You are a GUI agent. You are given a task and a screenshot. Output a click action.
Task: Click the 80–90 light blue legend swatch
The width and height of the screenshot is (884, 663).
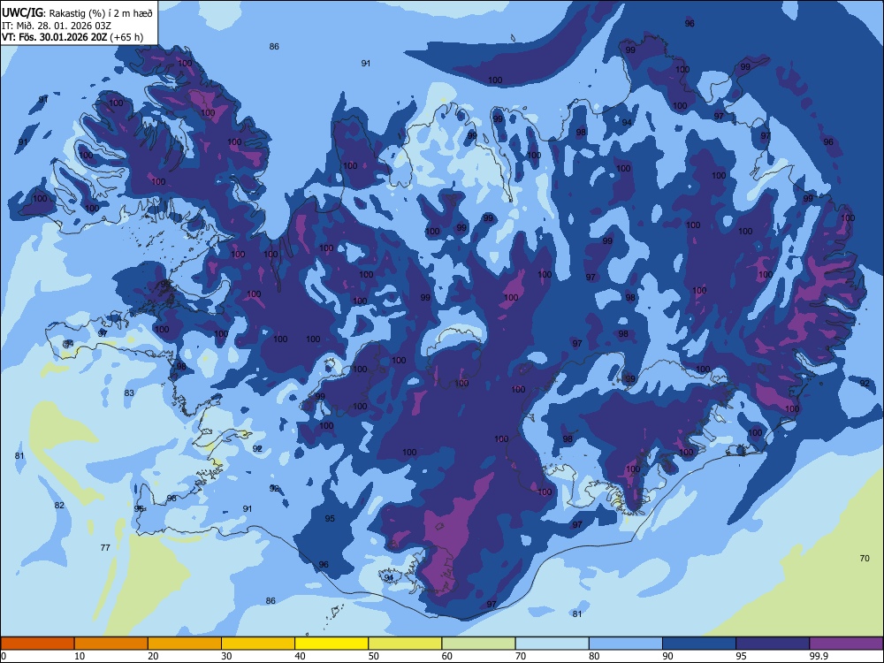click(625, 644)
